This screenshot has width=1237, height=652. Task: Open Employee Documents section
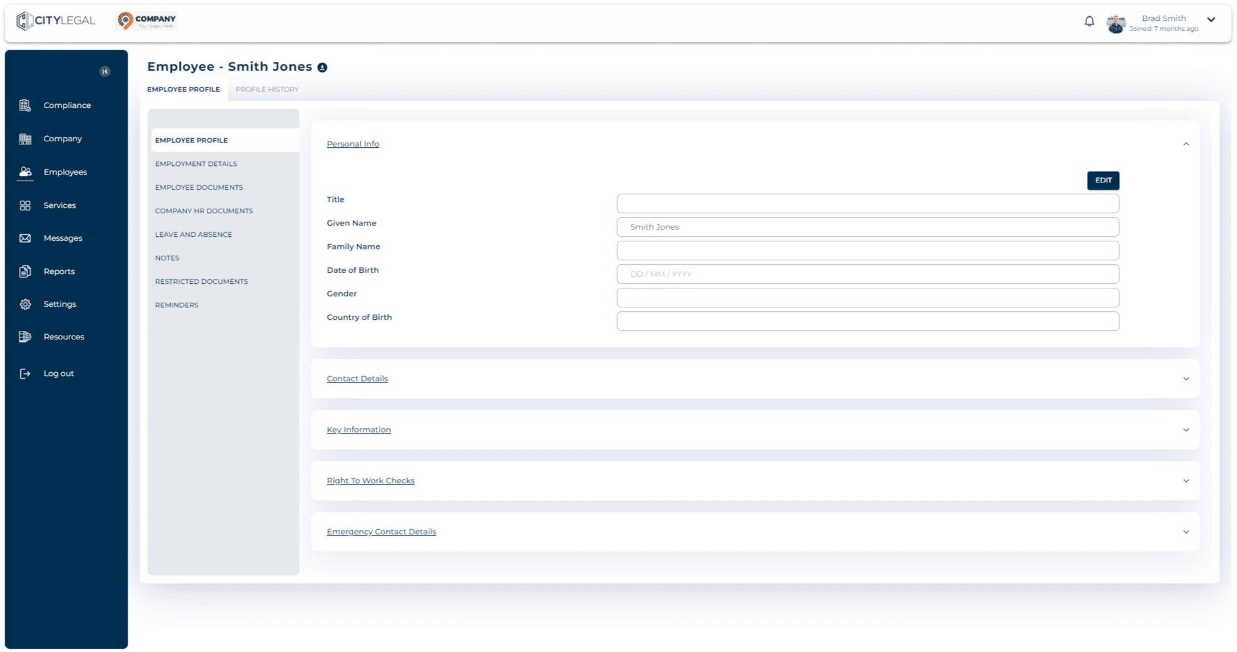coord(199,188)
